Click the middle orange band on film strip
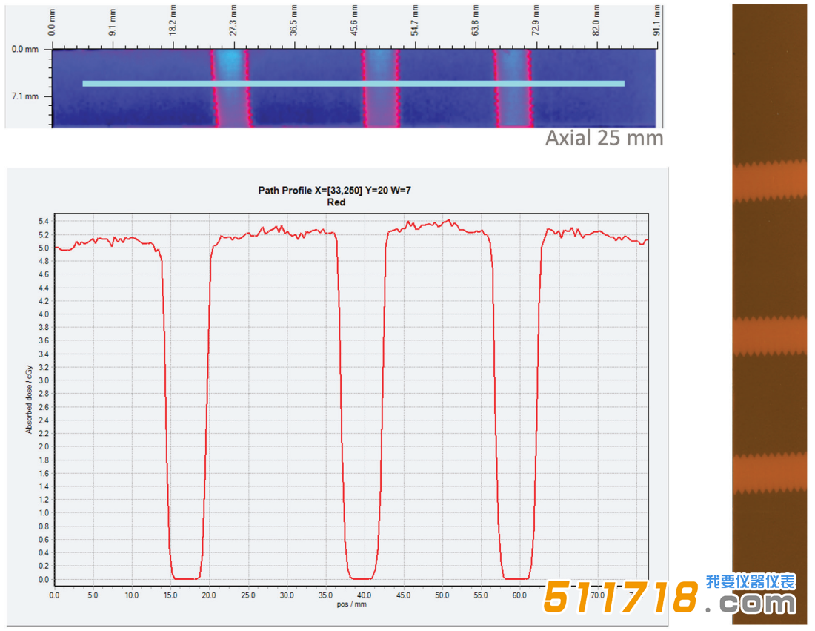Screen dimensions: 815x631 click(769, 335)
